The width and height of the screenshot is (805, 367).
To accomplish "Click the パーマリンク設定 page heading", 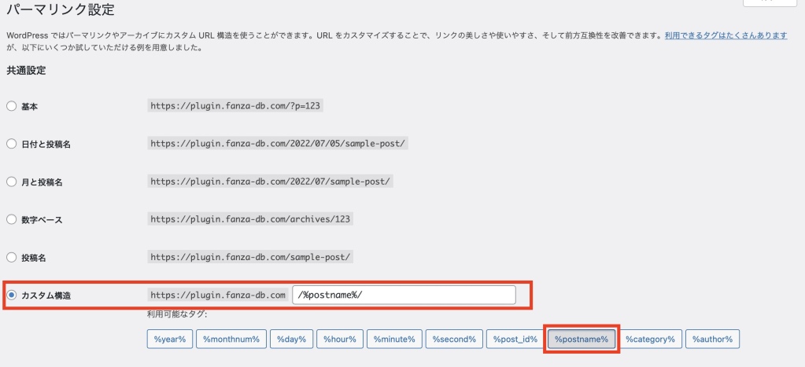I will pyautogui.click(x=61, y=9).
